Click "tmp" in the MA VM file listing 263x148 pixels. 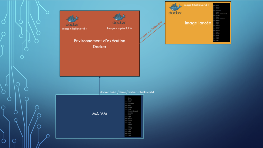(x=130, y=132)
